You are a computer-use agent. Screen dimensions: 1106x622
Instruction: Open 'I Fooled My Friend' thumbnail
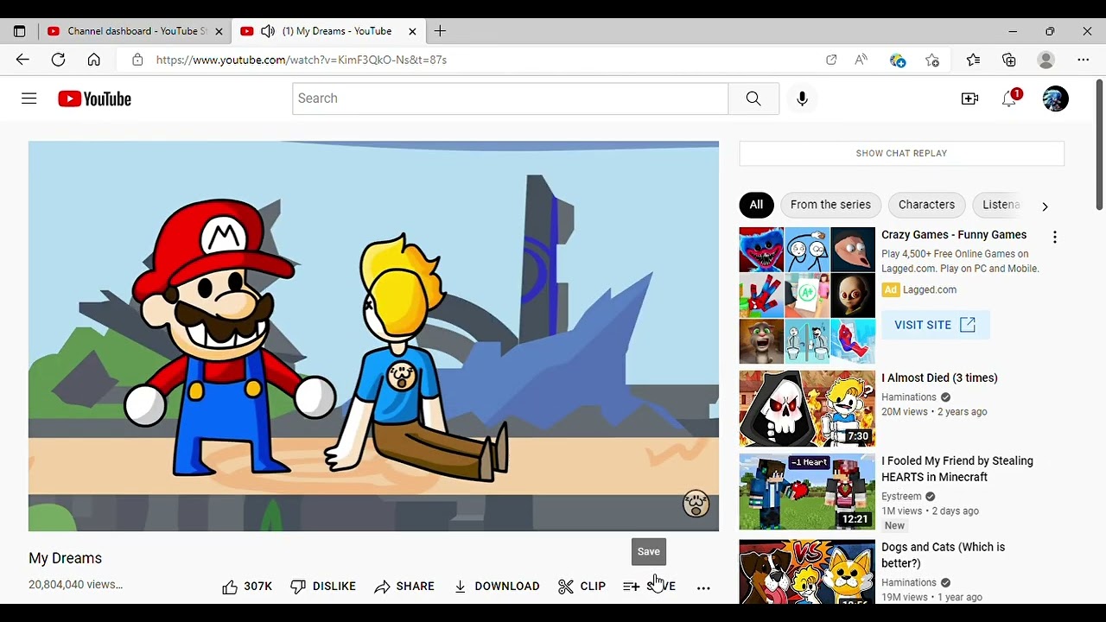point(807,492)
